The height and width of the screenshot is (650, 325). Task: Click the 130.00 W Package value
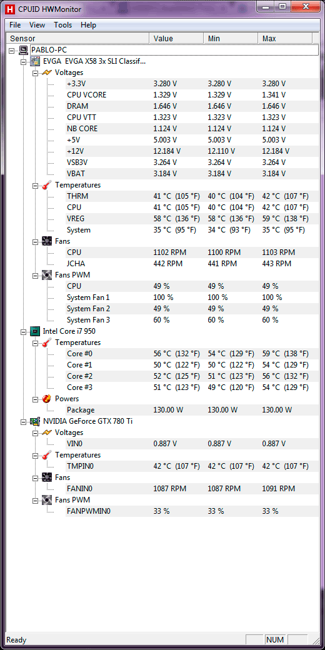pos(168,410)
